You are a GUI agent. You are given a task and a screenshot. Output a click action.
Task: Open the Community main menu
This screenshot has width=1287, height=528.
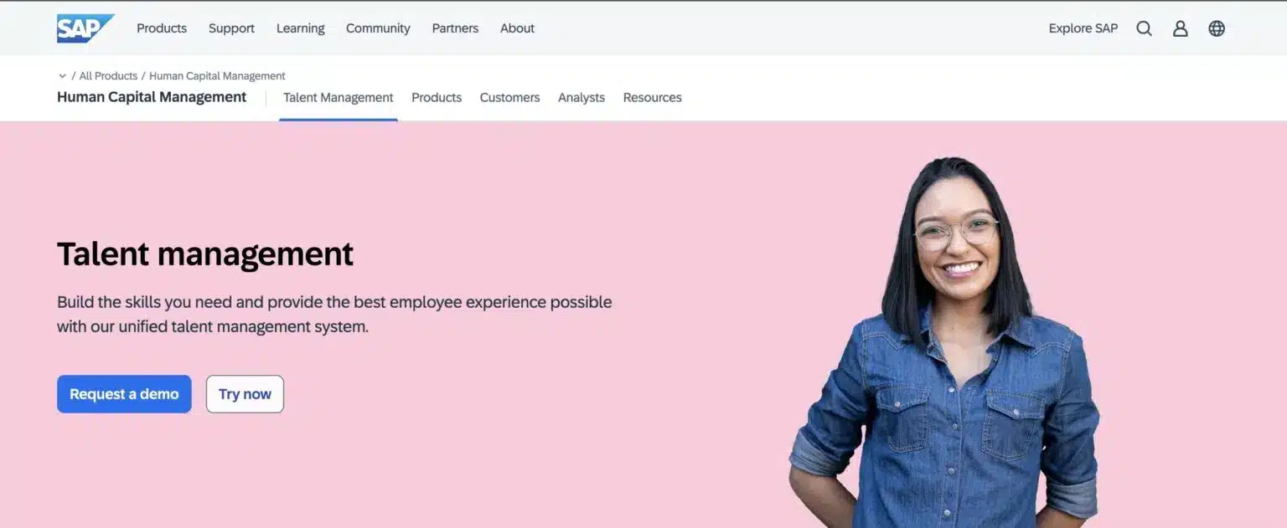click(378, 28)
